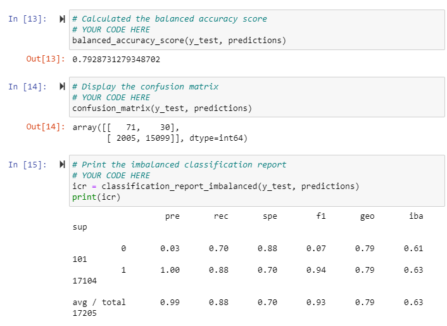Click class 1 precision value 1.00

[x=170, y=270]
